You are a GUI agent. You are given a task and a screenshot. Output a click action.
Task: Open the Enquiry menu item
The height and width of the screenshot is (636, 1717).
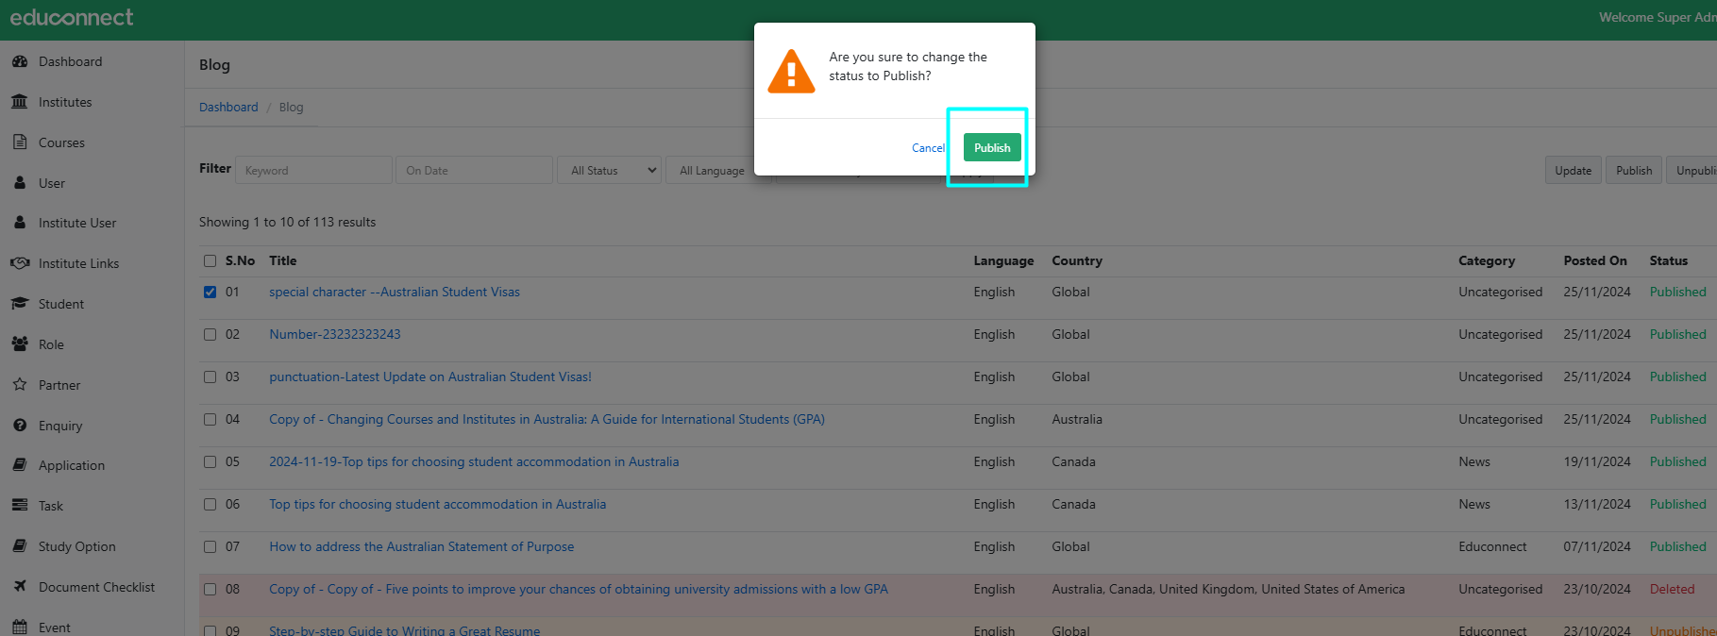point(60,426)
